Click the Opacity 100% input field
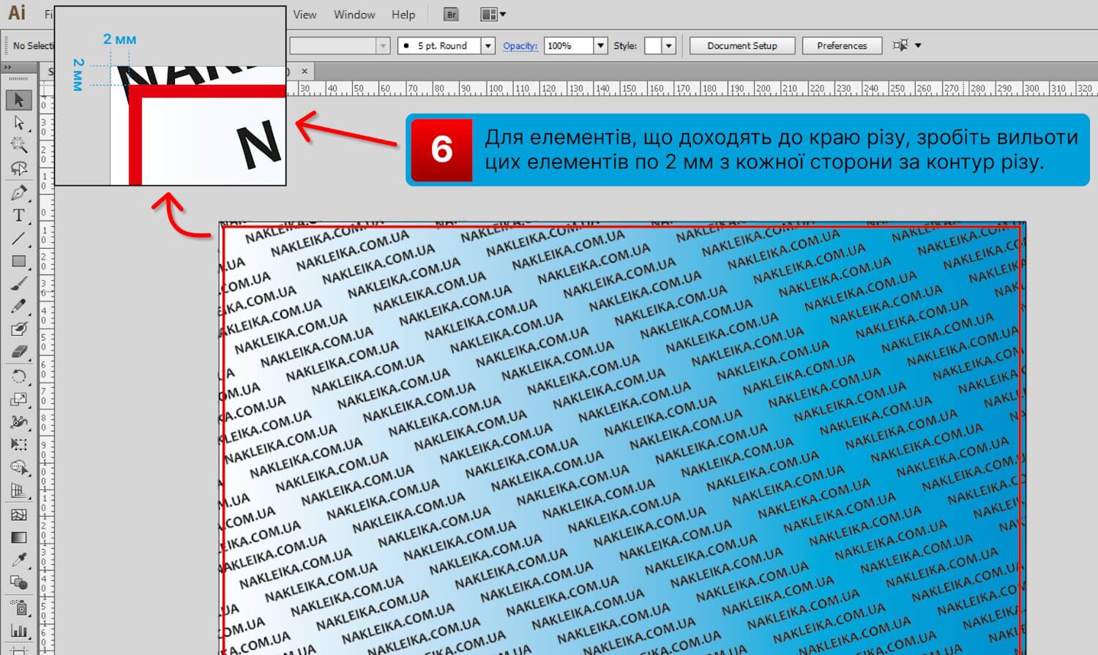The image size is (1098, 655). (569, 45)
